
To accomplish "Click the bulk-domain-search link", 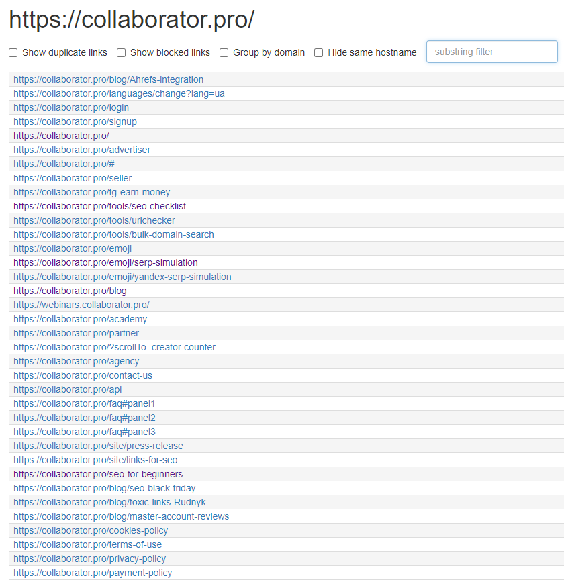I will pyautogui.click(x=113, y=234).
